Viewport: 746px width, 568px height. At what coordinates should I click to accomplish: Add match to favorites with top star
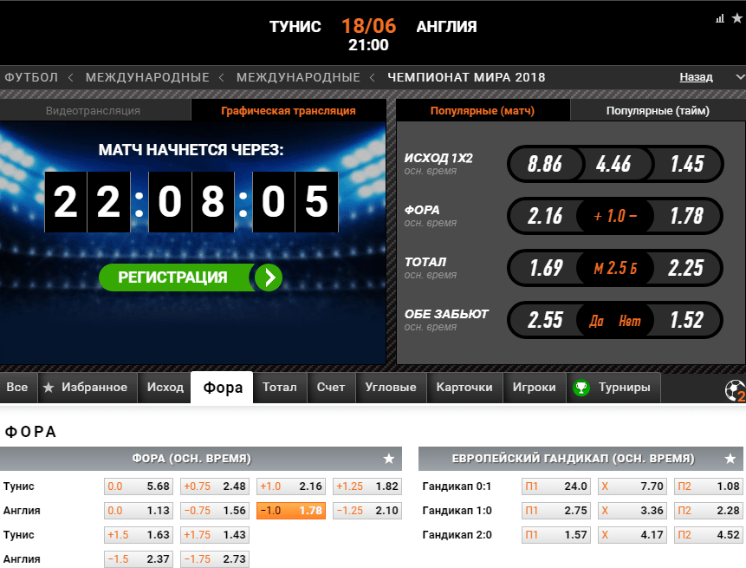pyautogui.click(x=737, y=18)
